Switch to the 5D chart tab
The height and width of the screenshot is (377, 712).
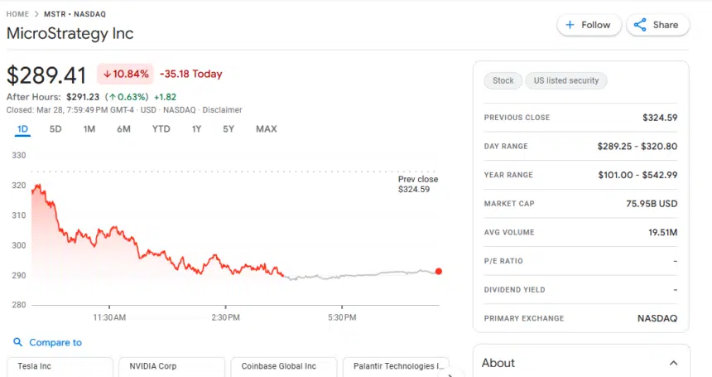[55, 128]
